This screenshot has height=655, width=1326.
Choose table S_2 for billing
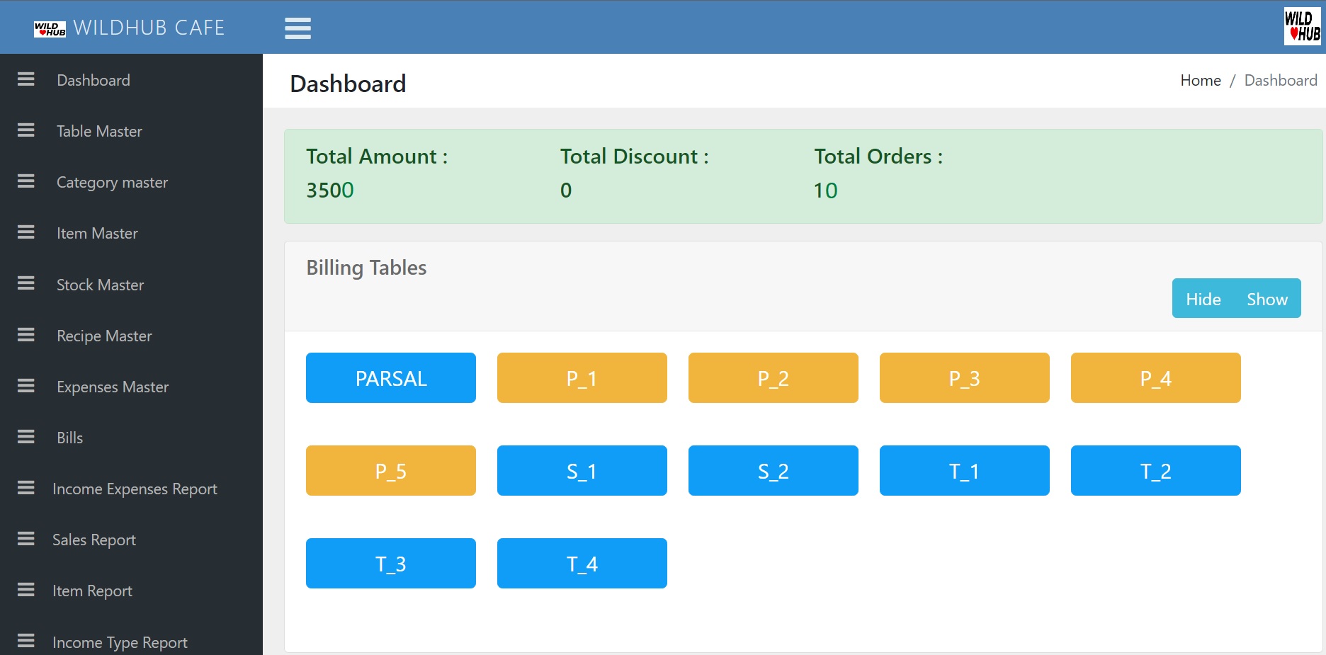coord(773,471)
